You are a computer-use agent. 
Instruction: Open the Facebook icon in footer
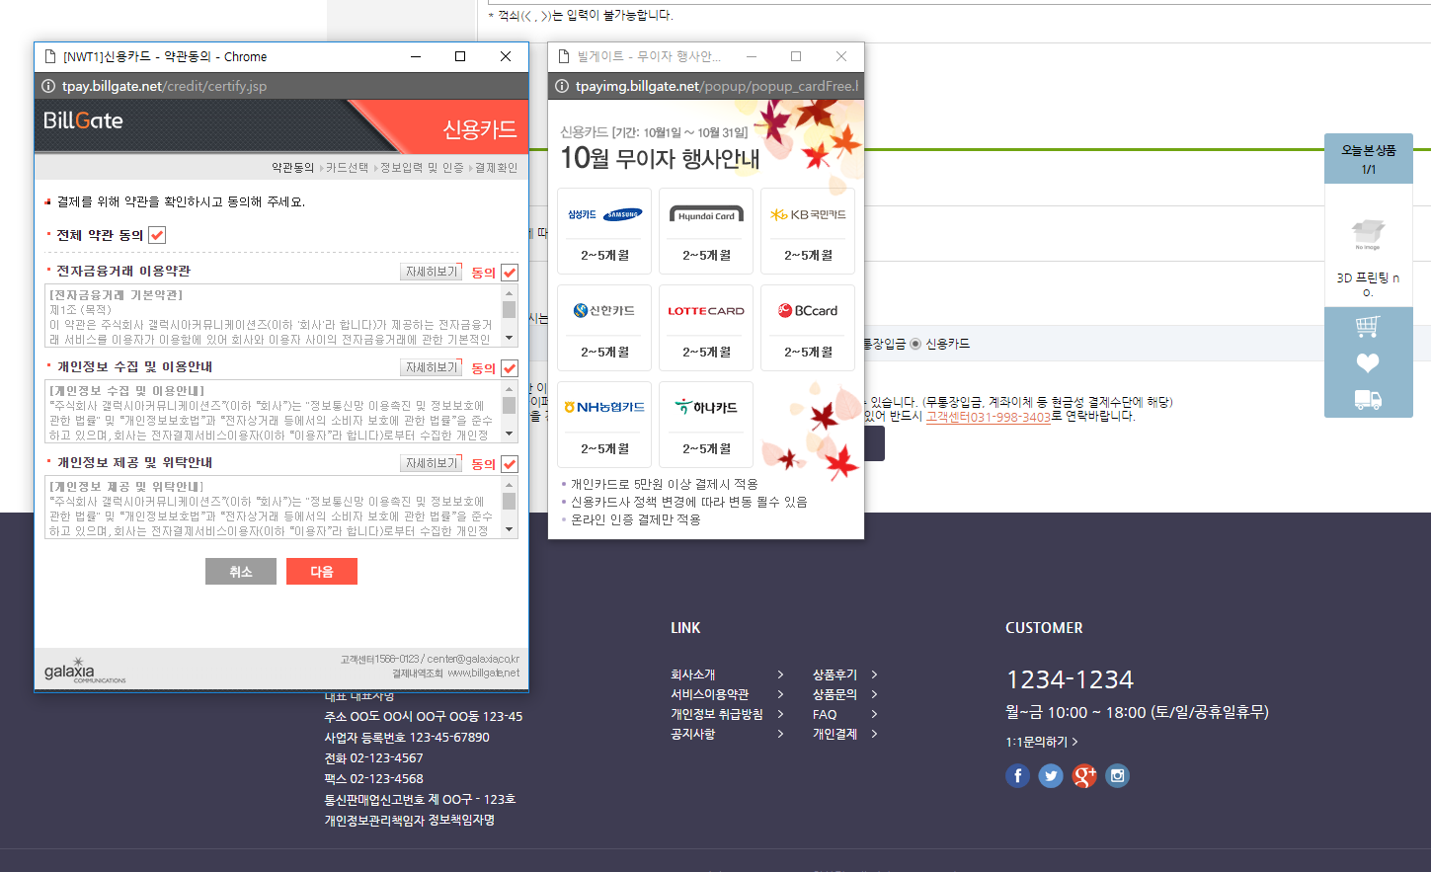pos(1017,776)
